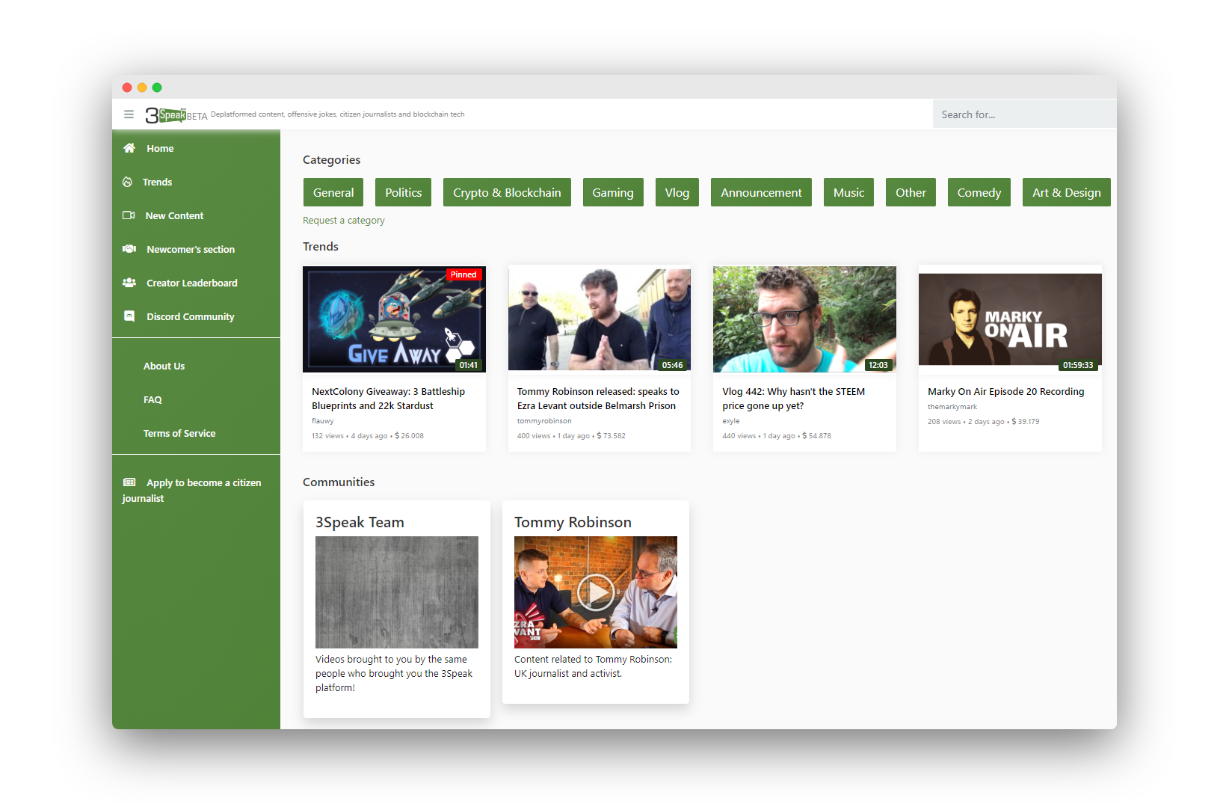Select the Vlog category
The image size is (1229, 804).
pyautogui.click(x=677, y=192)
